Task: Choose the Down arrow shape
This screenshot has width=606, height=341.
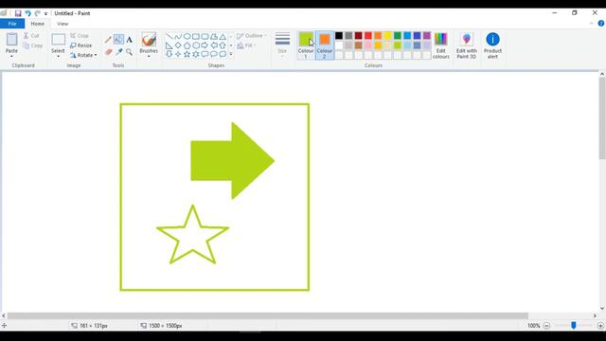Action: (x=169, y=55)
